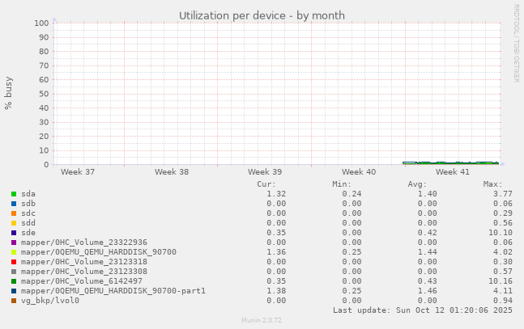Image resolution: width=524 pixels, height=329 pixels.
Task: Click the blue sdb legend color square
Action: 14,204
